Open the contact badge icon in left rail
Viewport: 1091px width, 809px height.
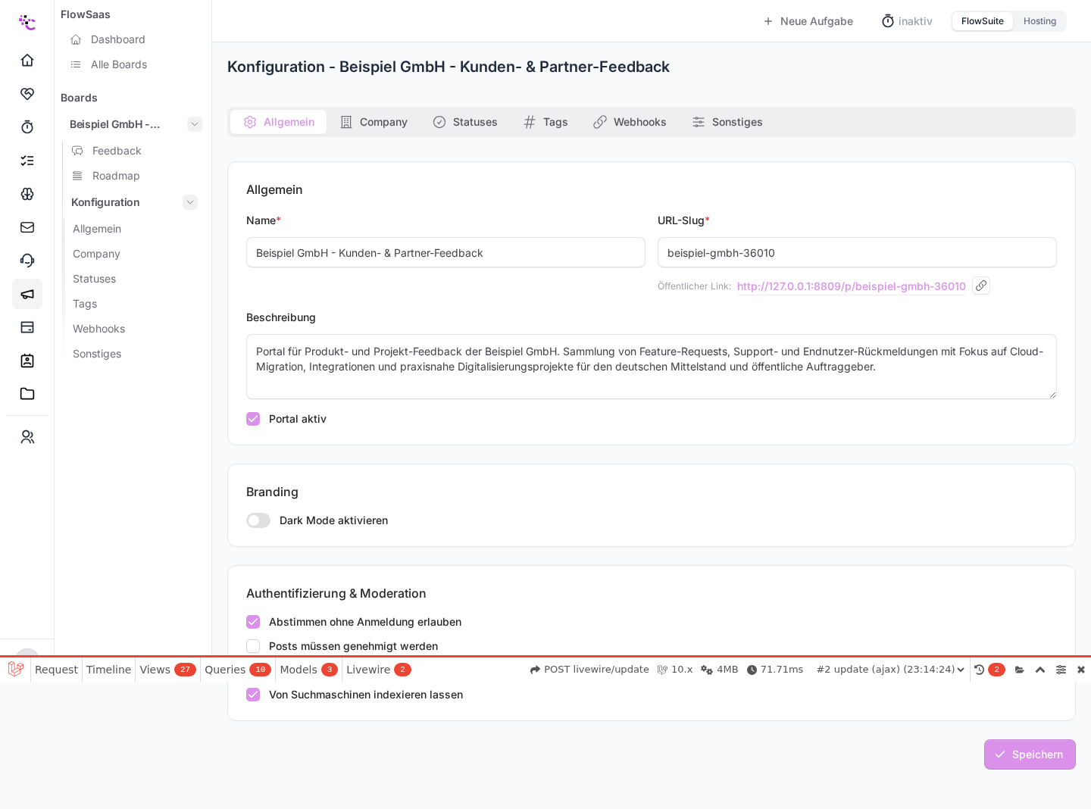(x=27, y=360)
